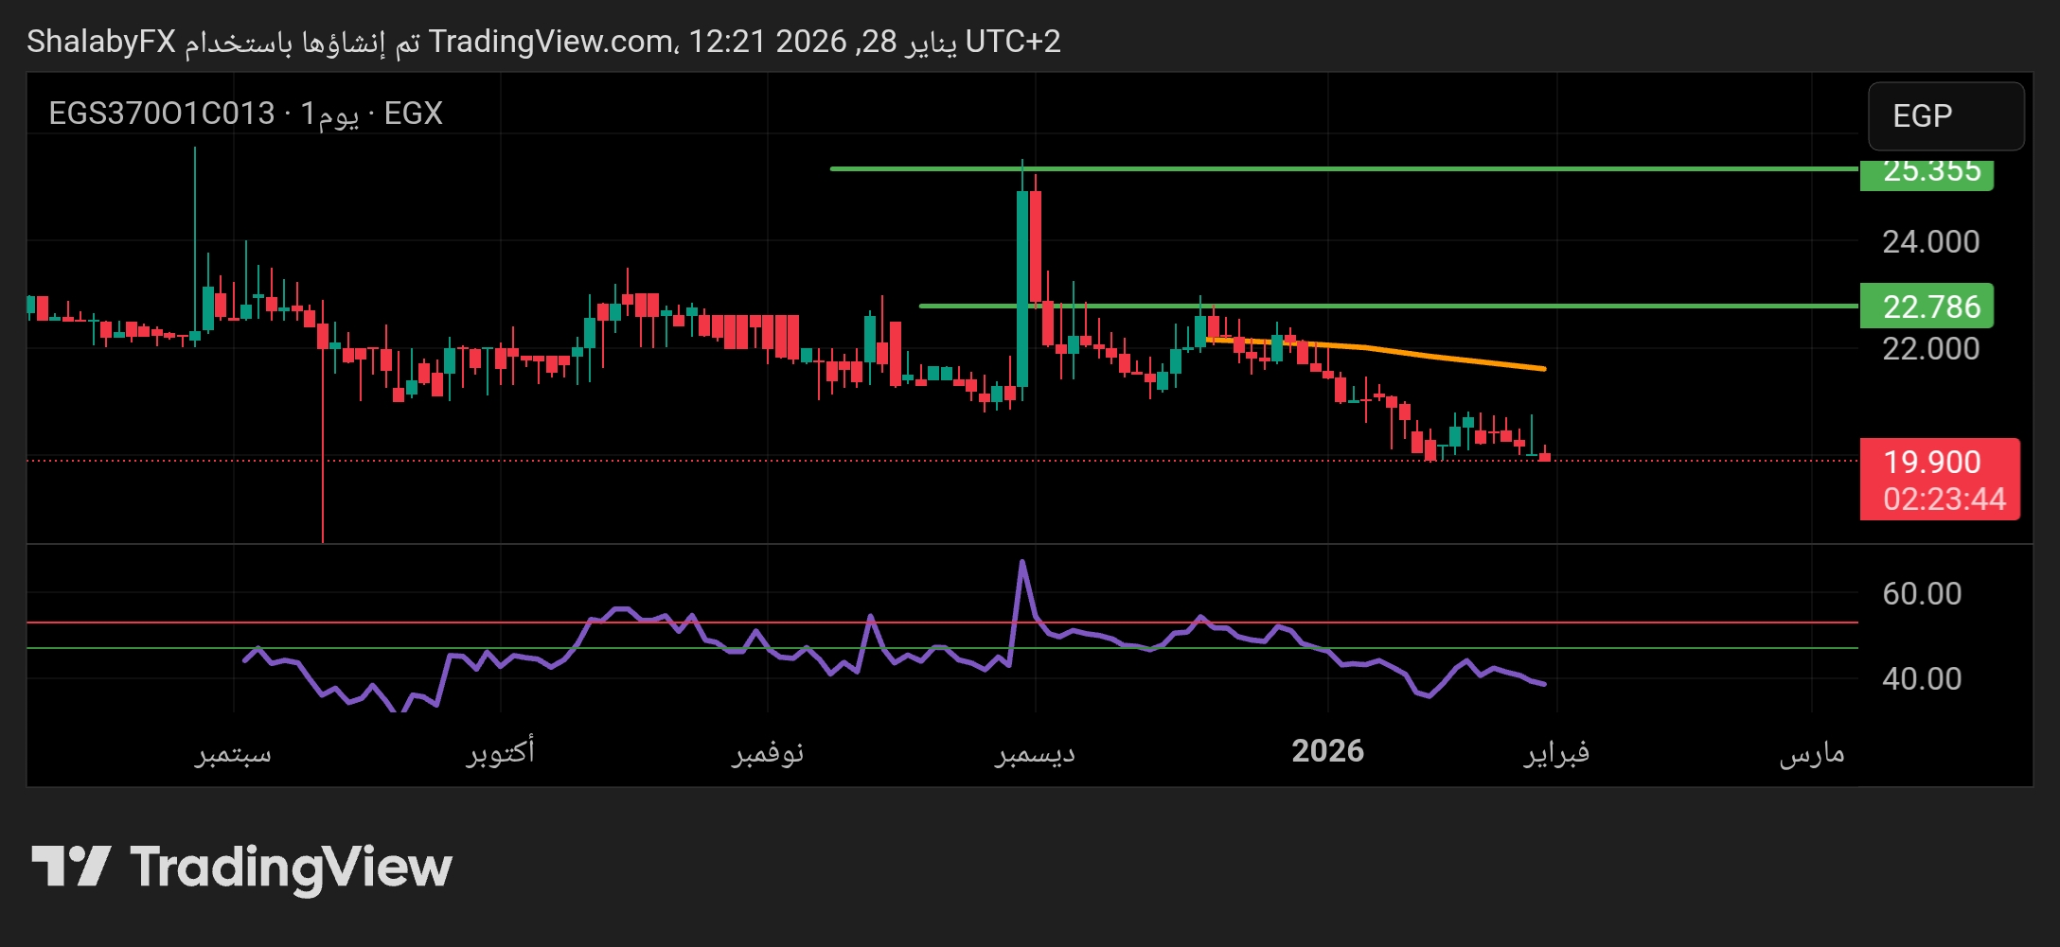Click the TradingView logo icon
The height and width of the screenshot is (947, 2060).
tap(71, 867)
